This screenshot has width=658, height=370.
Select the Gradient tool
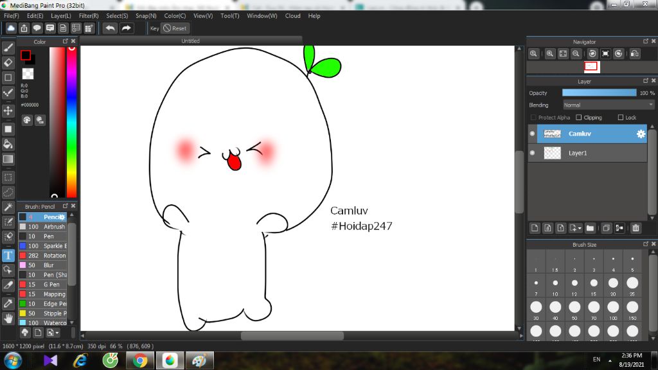(8, 159)
